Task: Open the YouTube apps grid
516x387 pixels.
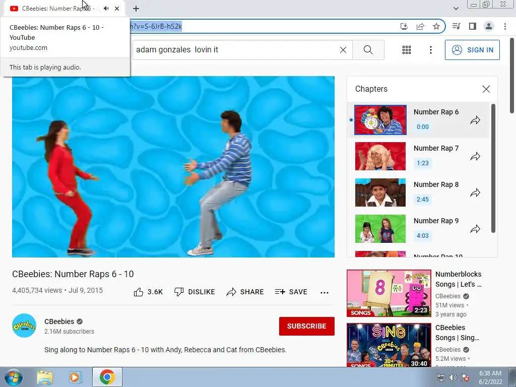Action: click(407, 50)
